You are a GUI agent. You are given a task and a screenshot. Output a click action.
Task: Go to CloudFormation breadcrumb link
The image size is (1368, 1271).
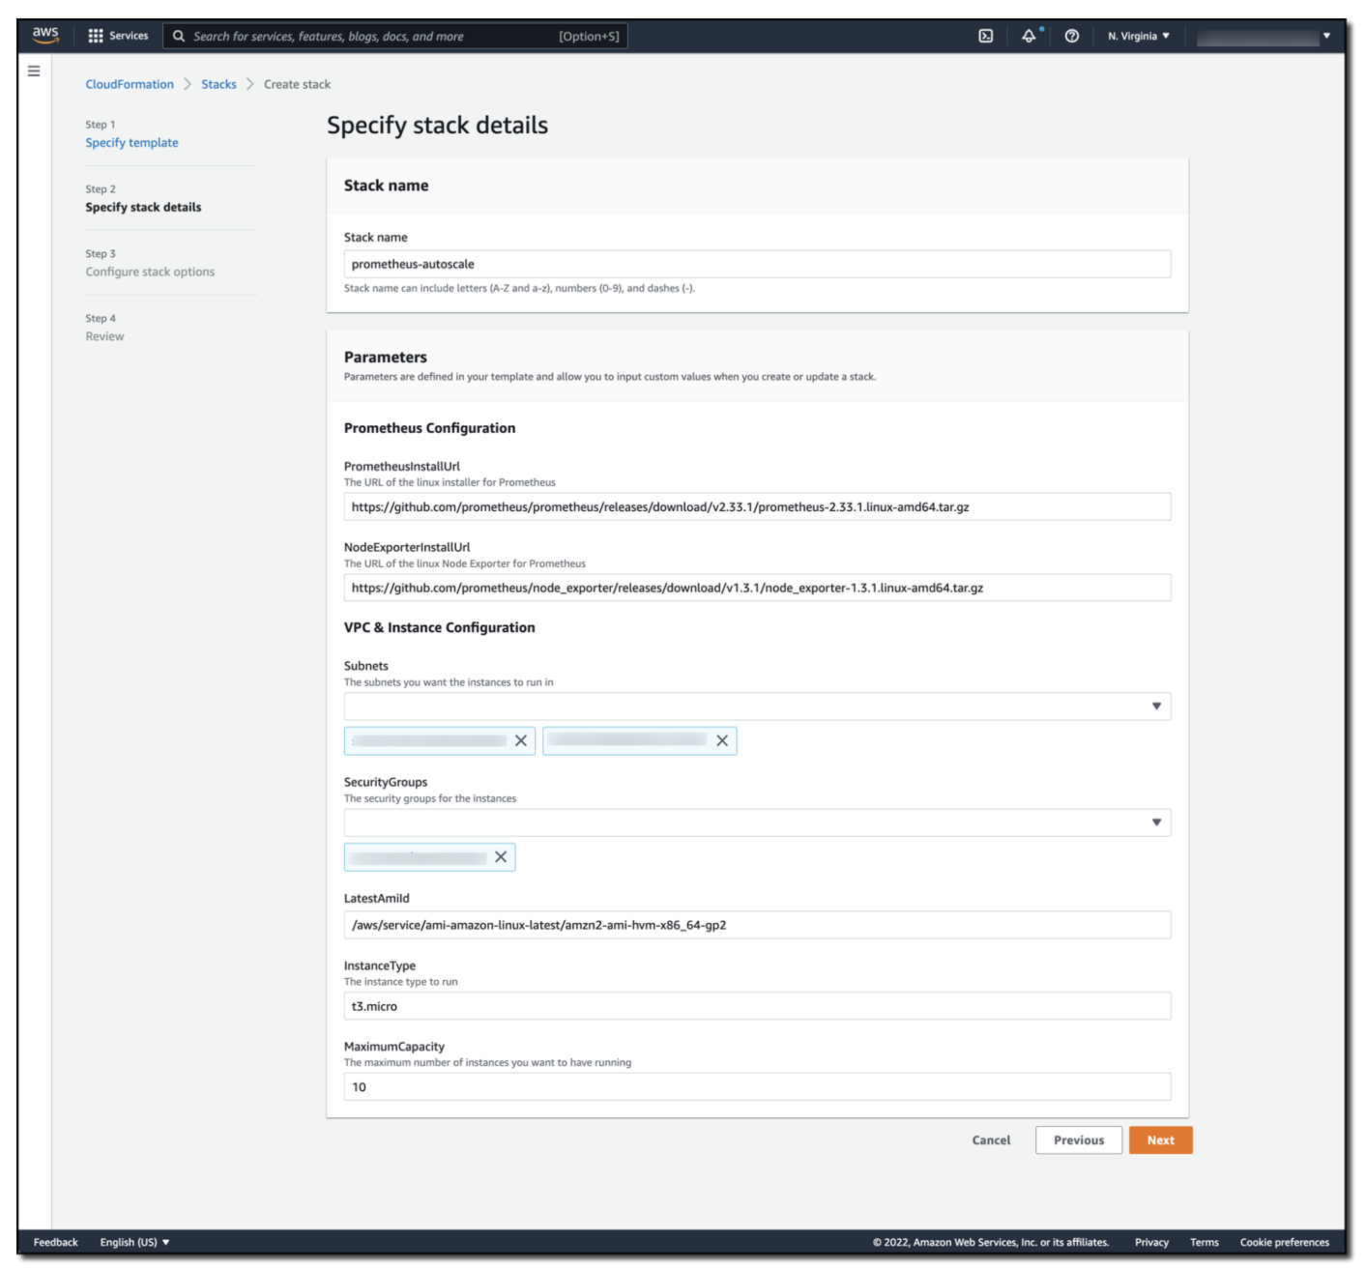pos(130,84)
